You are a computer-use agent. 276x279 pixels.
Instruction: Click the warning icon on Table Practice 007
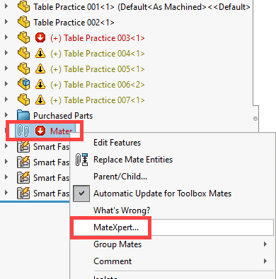40,100
